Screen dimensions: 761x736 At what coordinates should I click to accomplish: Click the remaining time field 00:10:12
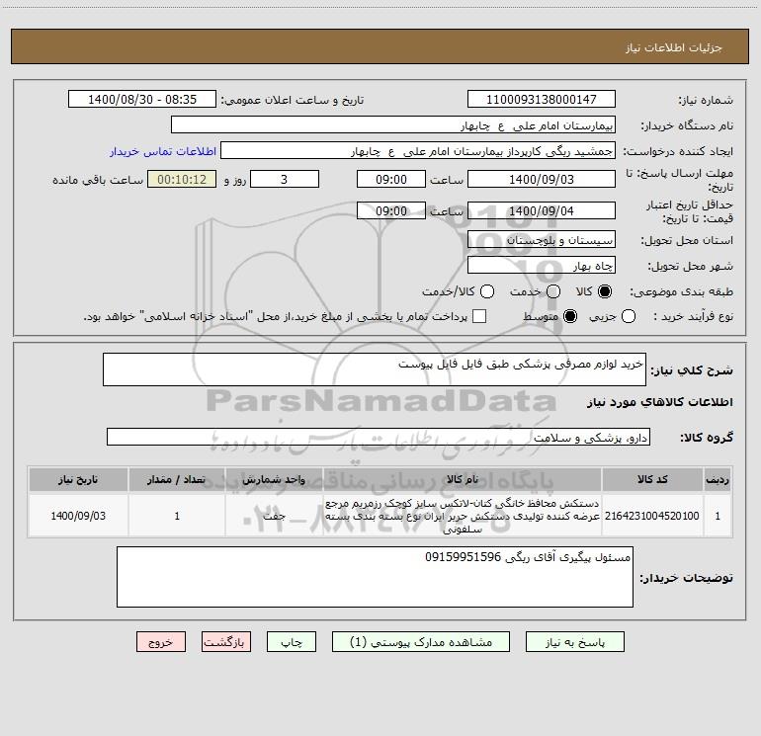182,179
